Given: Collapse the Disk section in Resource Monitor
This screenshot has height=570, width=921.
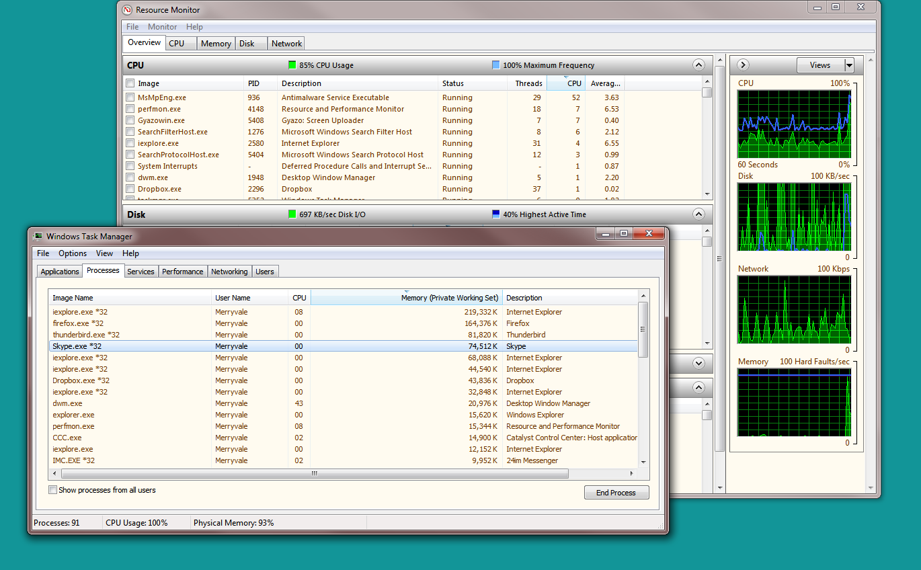Looking at the screenshot, I should pos(698,214).
